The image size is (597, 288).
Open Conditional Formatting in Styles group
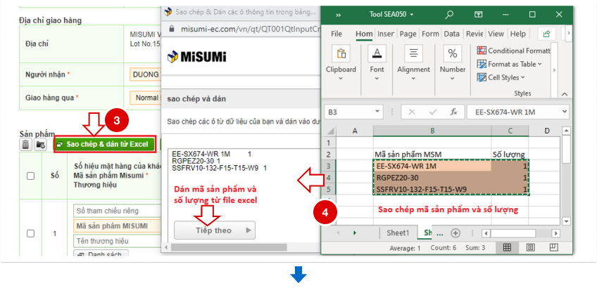514,51
